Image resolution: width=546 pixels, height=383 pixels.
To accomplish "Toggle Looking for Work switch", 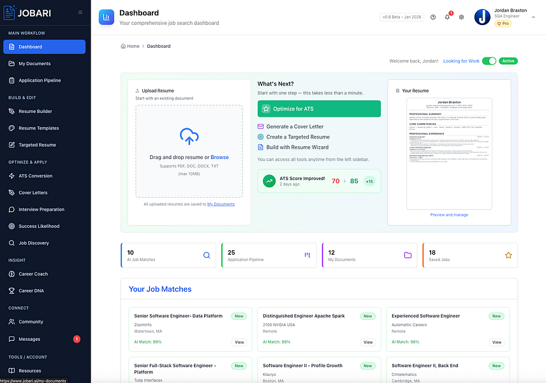I will click(x=489, y=61).
